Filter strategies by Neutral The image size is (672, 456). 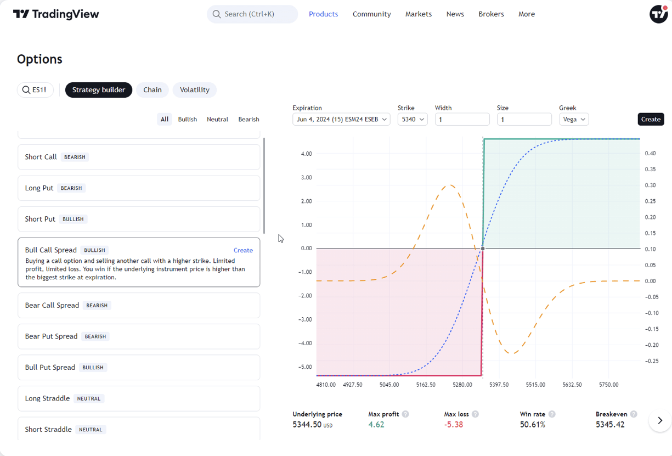click(x=217, y=119)
